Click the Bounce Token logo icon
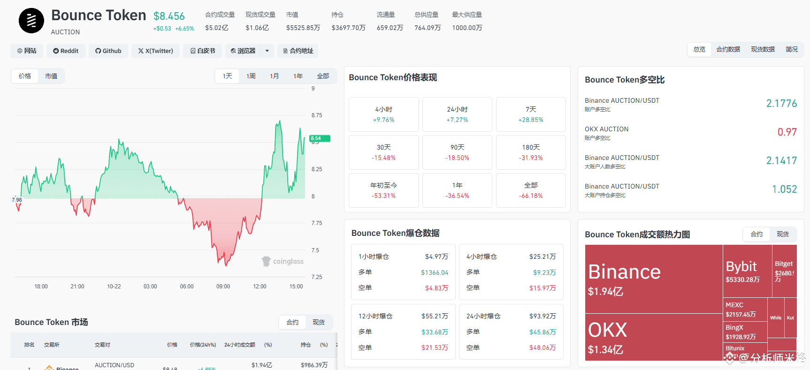This screenshot has width=810, height=370. [31, 21]
